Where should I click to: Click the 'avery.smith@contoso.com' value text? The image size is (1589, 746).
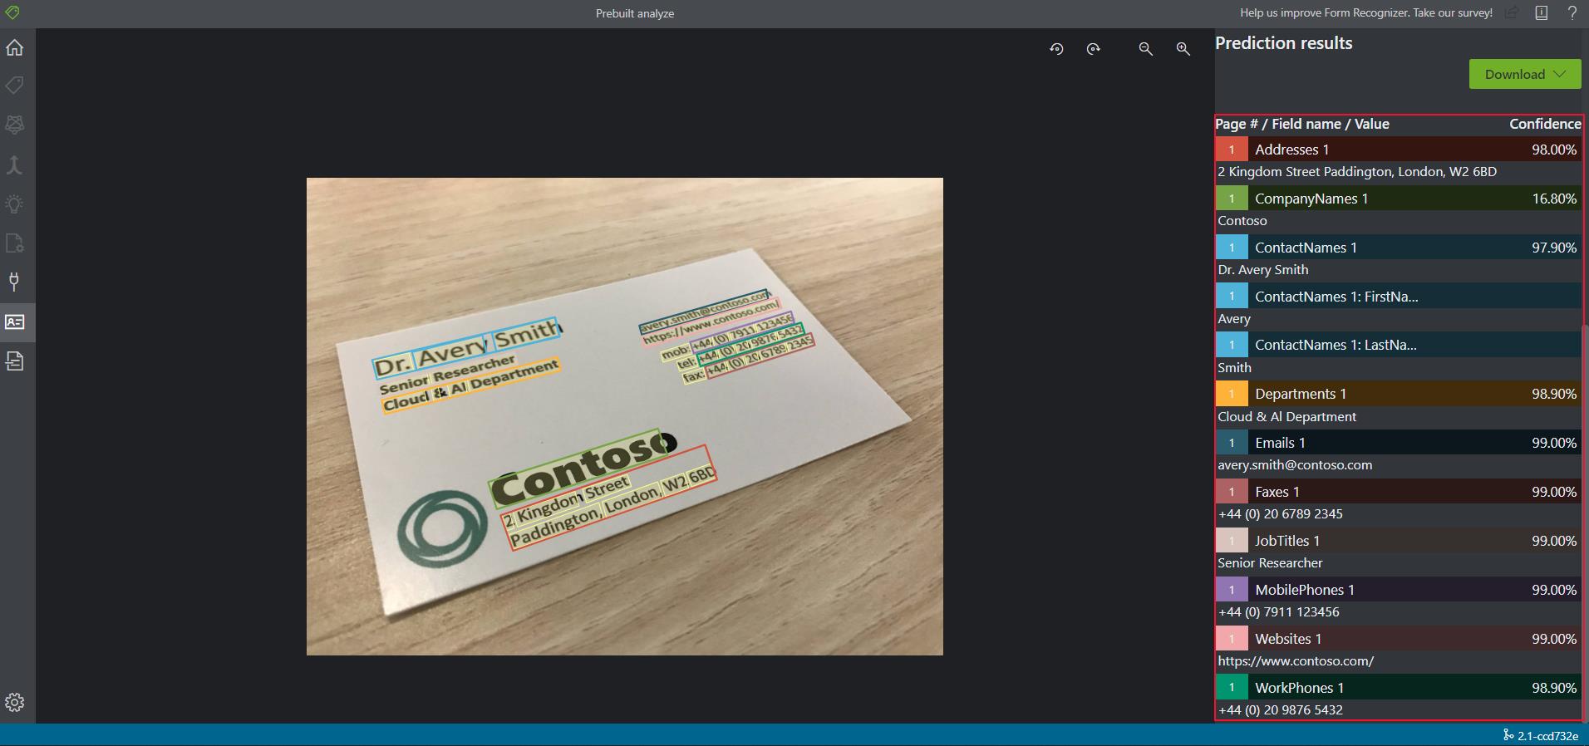click(x=1295, y=465)
